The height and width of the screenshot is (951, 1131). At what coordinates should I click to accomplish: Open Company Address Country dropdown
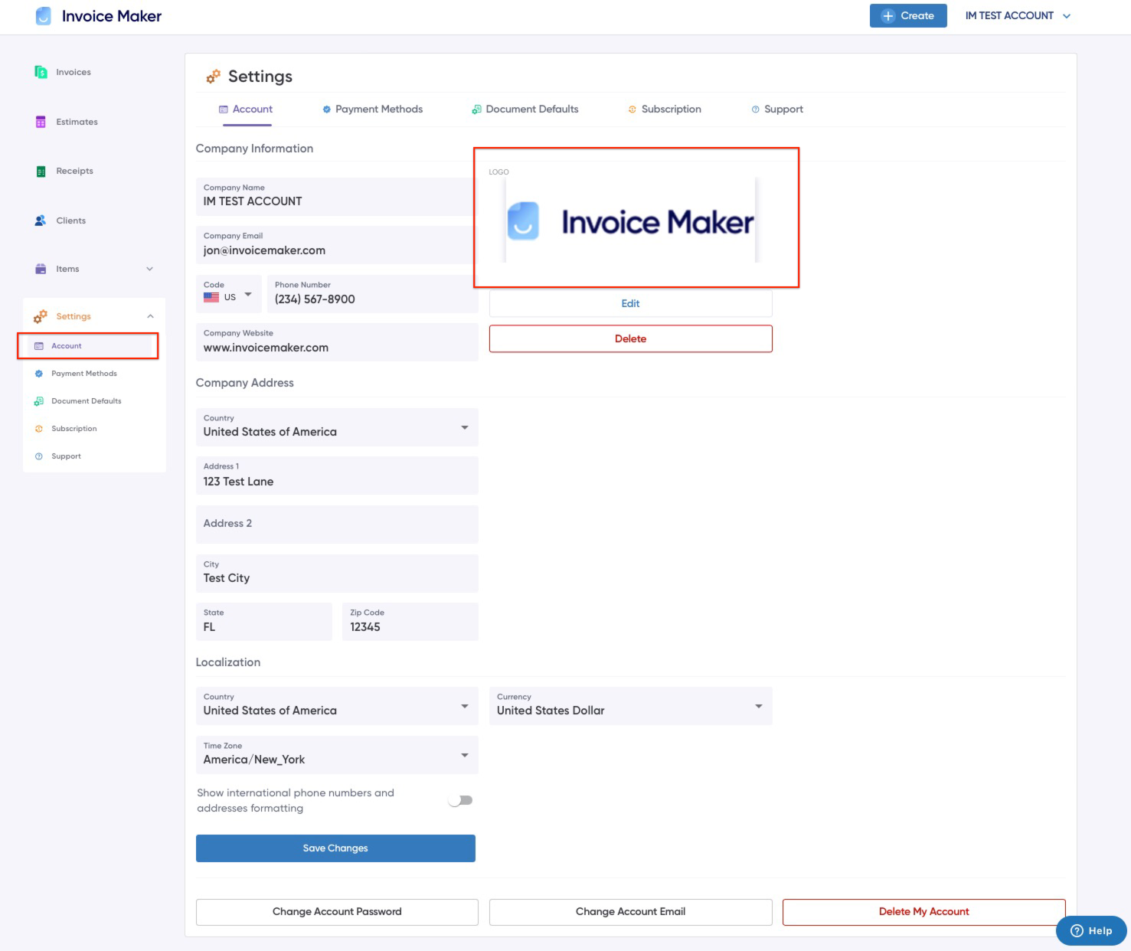coord(337,427)
